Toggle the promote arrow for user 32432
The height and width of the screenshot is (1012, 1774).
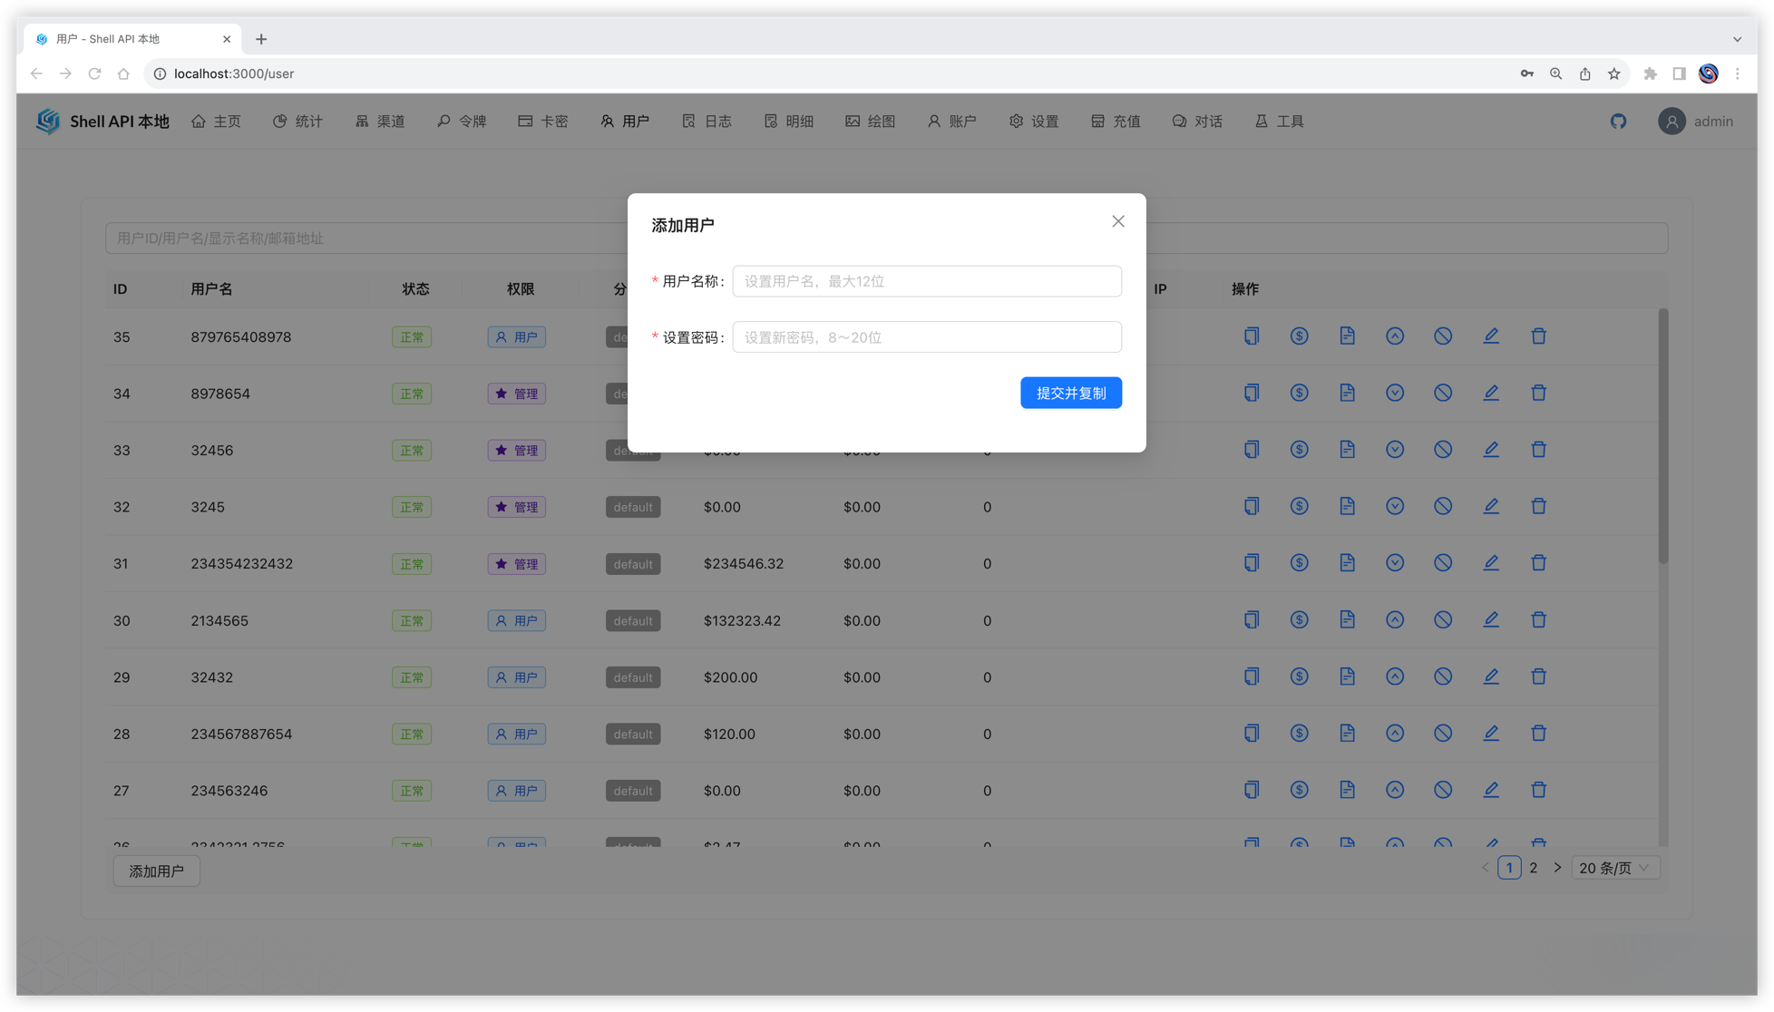[x=1394, y=676]
